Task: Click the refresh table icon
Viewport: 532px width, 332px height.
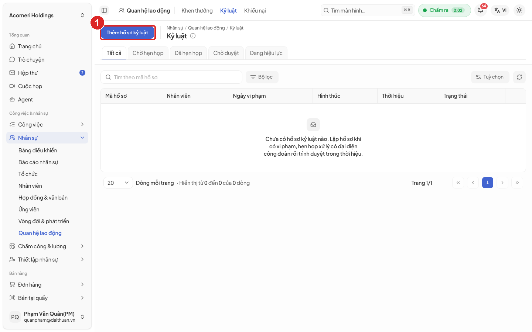Action: (x=519, y=77)
